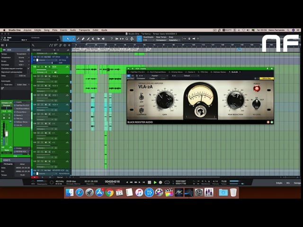
Task: Open App Store from the Dock
Action: coord(99,192)
